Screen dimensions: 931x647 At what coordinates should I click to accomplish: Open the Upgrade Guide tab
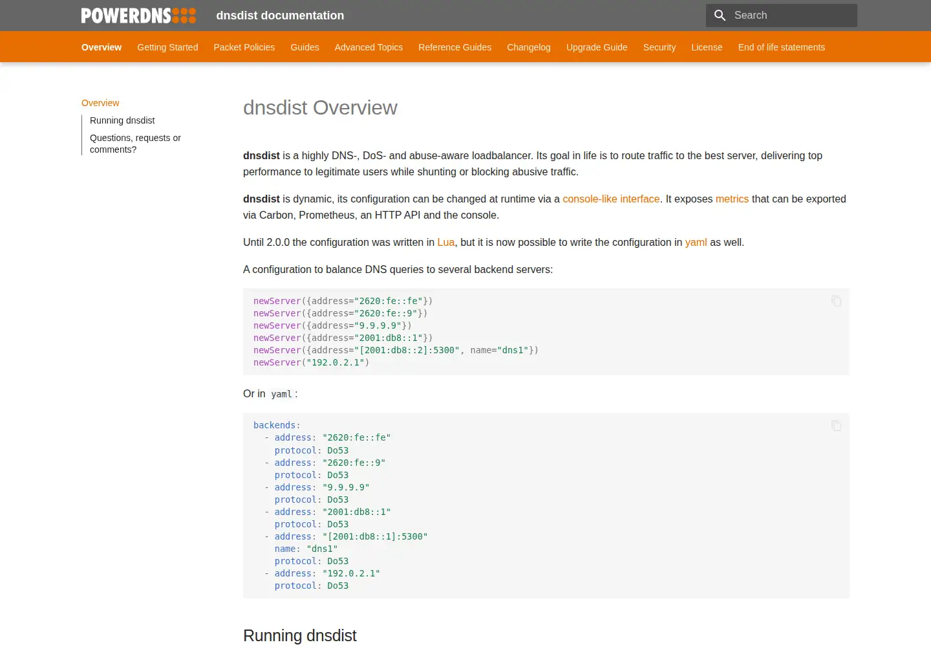pyautogui.click(x=597, y=47)
